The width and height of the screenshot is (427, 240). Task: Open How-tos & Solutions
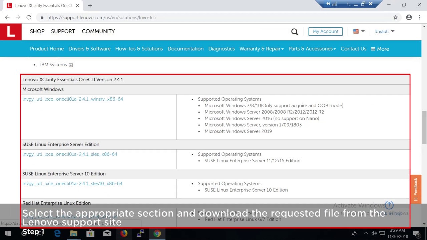coord(139,49)
